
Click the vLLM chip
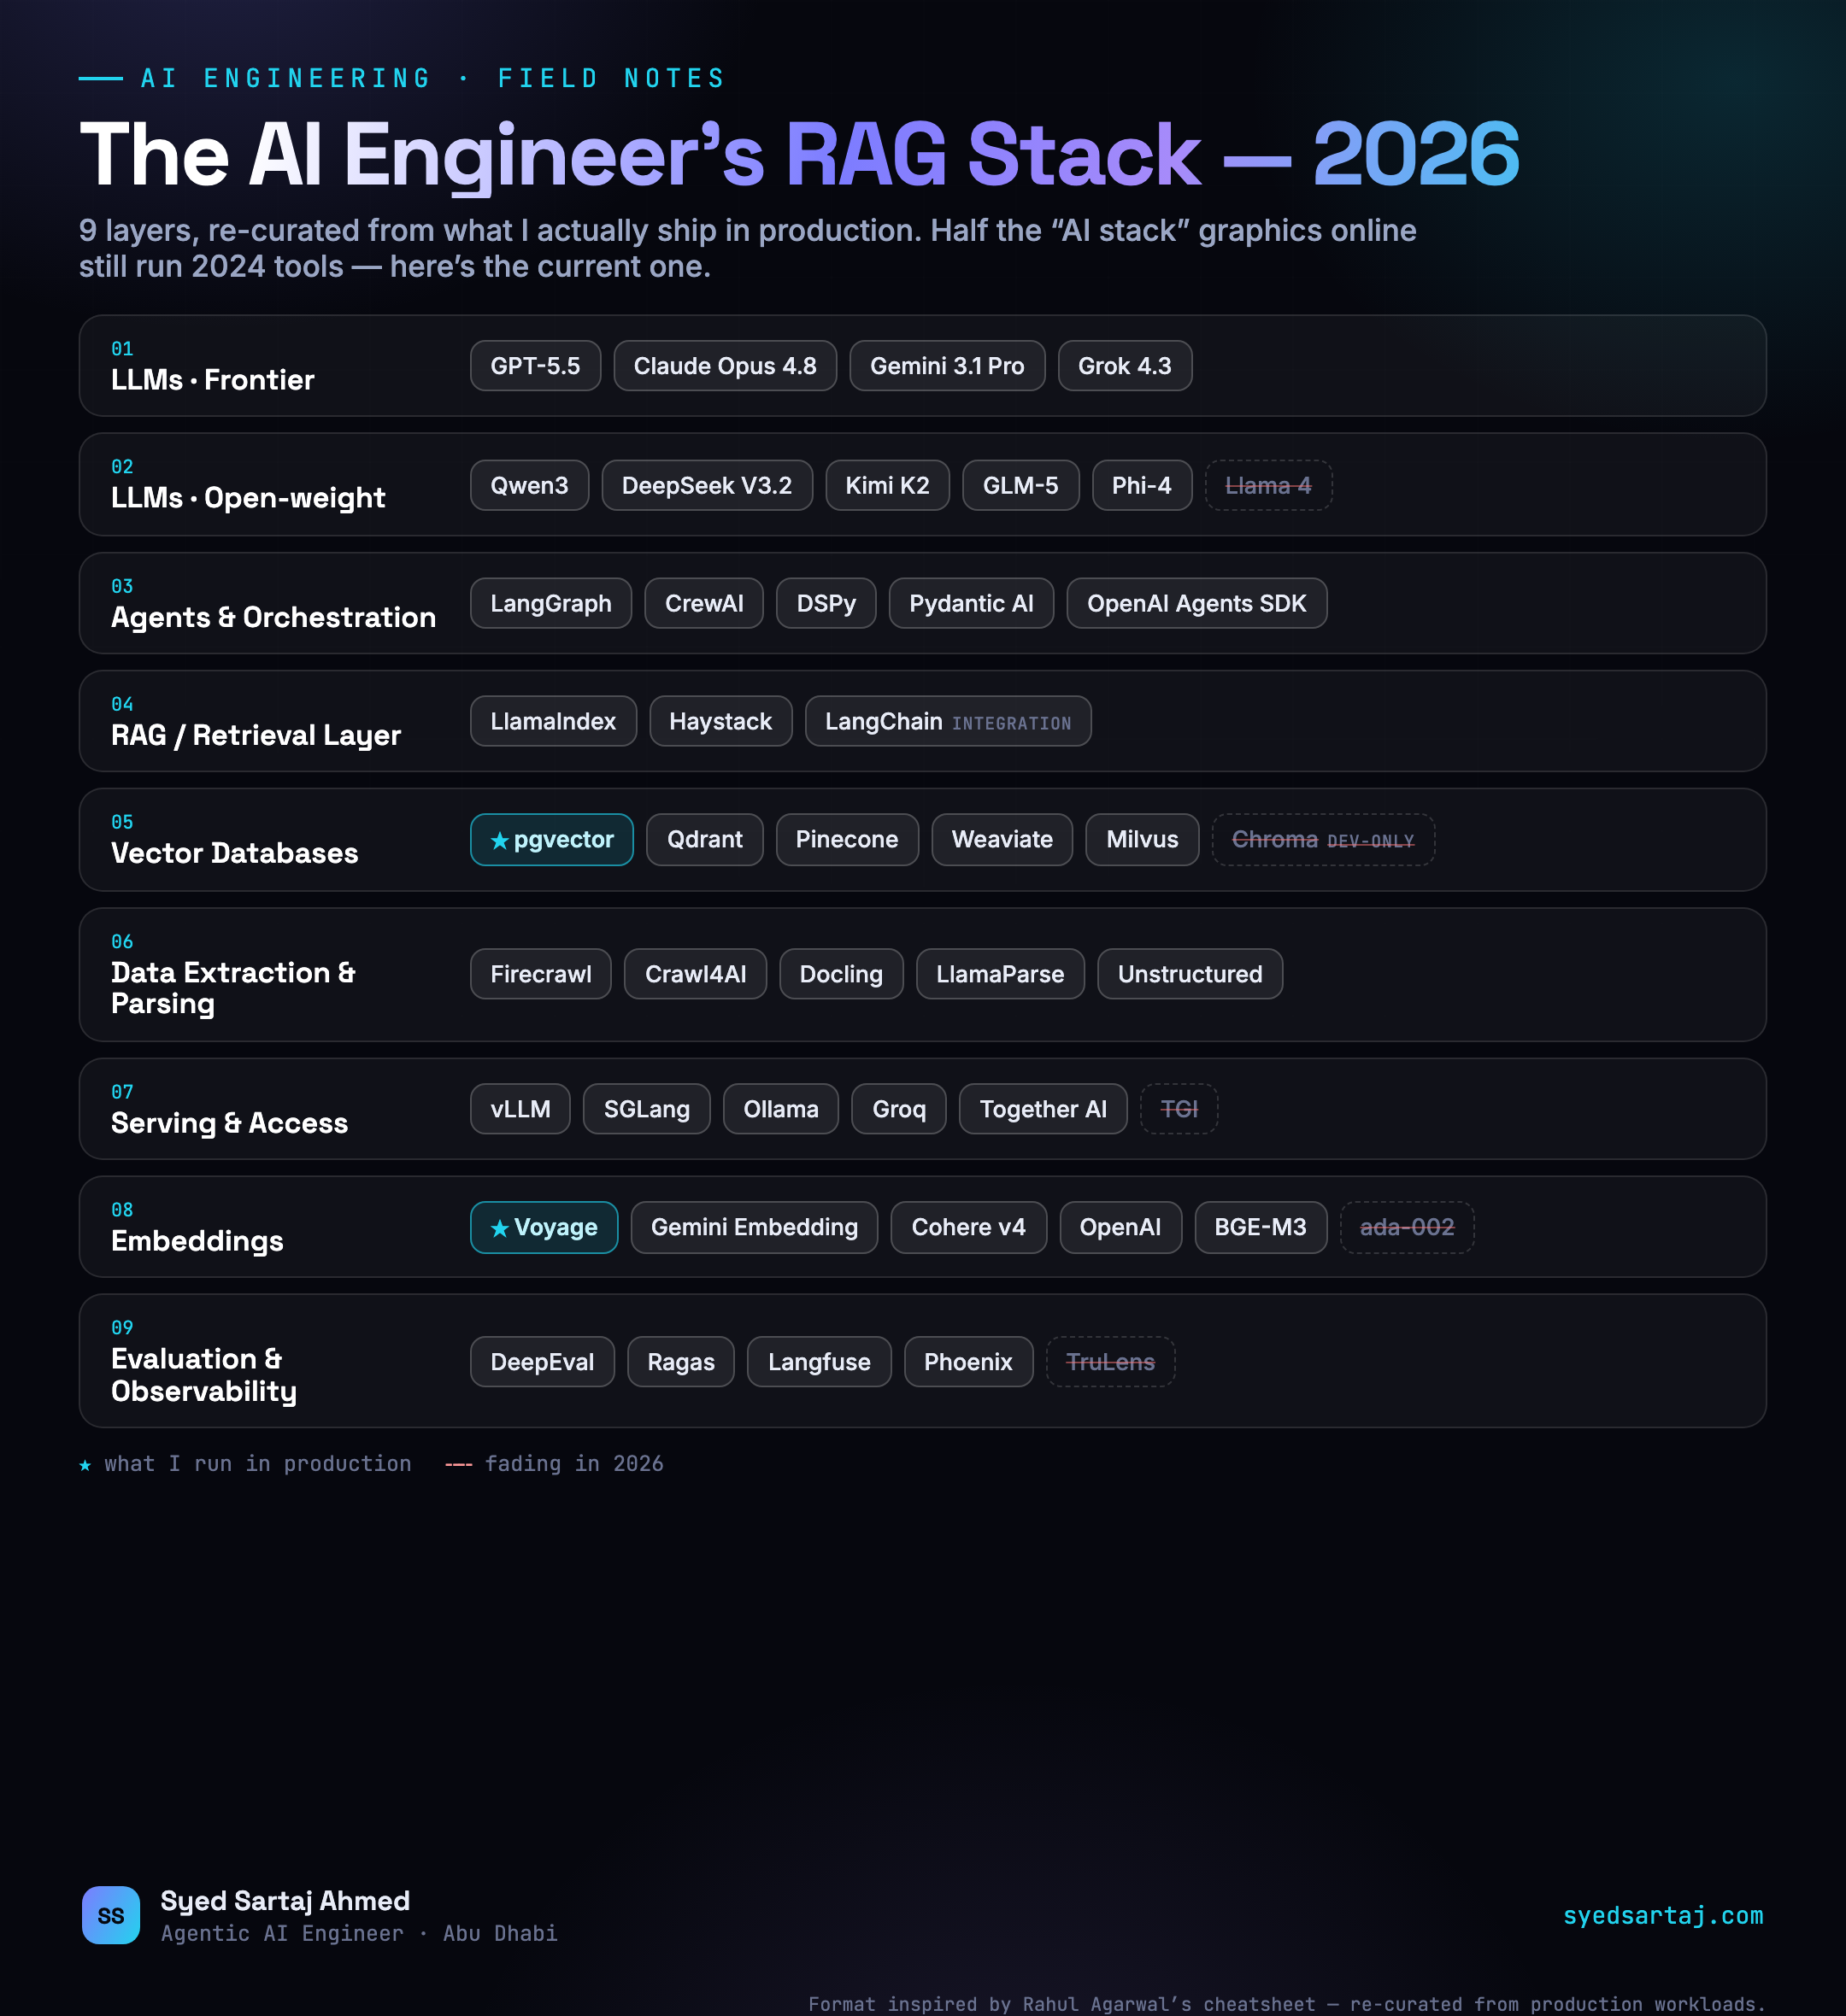pyautogui.click(x=520, y=1109)
